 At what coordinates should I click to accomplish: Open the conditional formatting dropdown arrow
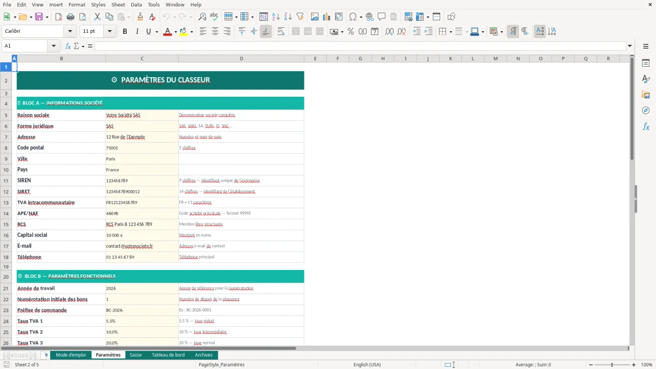click(501, 32)
